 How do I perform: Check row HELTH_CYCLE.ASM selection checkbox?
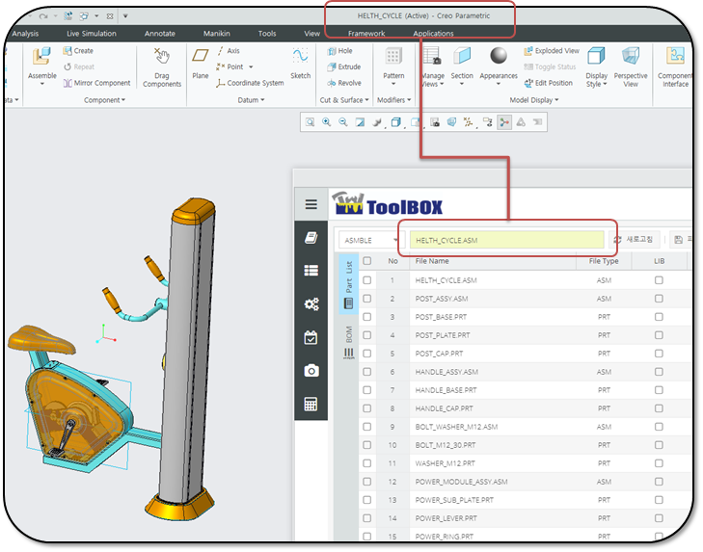click(x=367, y=280)
